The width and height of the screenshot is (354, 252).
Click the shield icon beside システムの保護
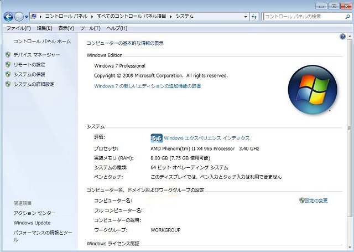coord(8,74)
